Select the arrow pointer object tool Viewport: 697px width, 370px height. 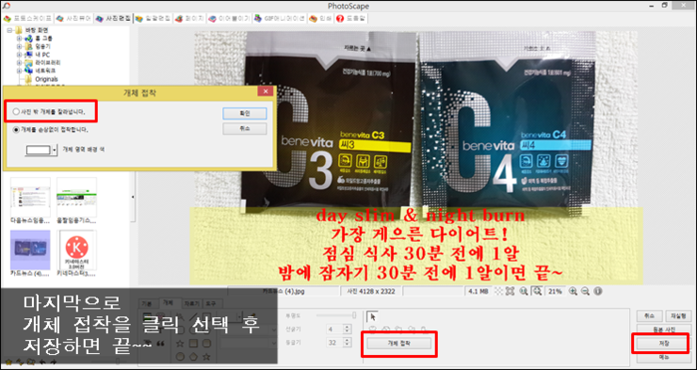tap(372, 316)
